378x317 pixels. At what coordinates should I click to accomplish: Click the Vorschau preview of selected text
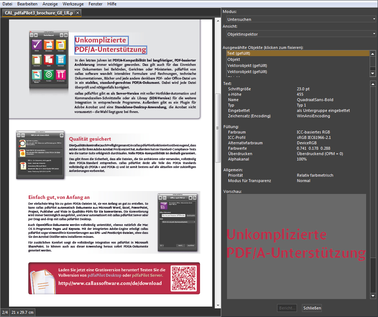coord(296,246)
